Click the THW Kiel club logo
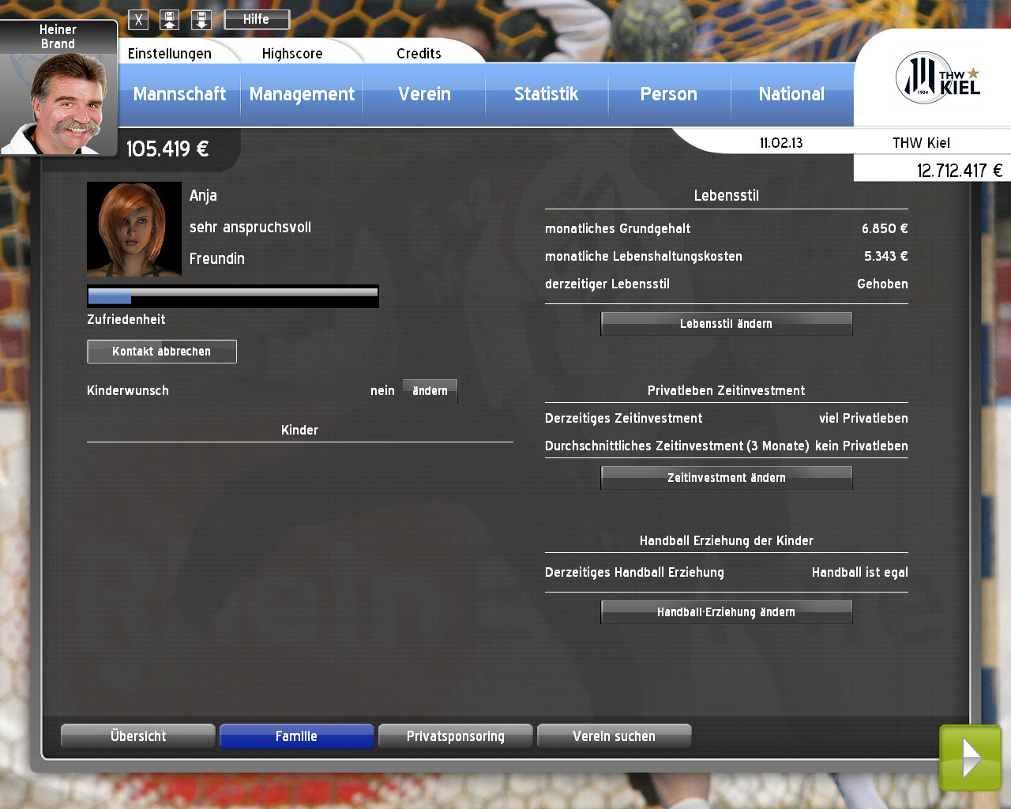 pyautogui.click(x=937, y=78)
